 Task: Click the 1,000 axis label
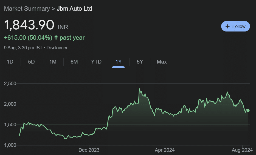pyautogui.click(x=10, y=145)
